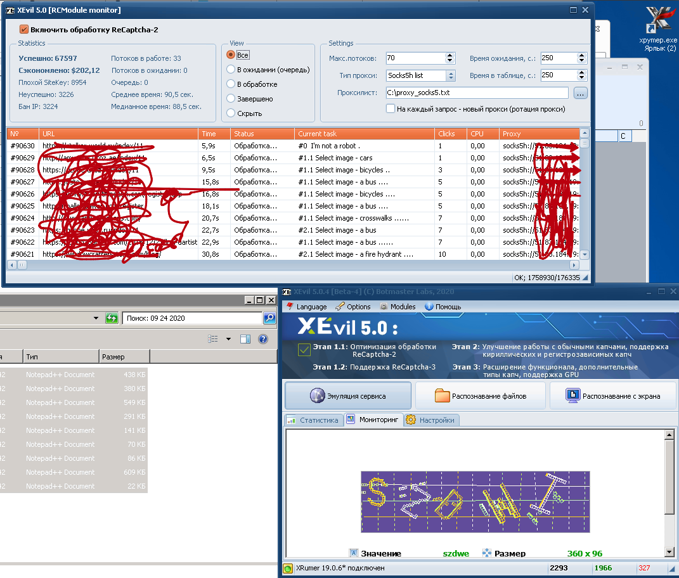The image size is (679, 578).
Task: Click the view layout icon in explorer toolbar
Action: (x=212, y=339)
